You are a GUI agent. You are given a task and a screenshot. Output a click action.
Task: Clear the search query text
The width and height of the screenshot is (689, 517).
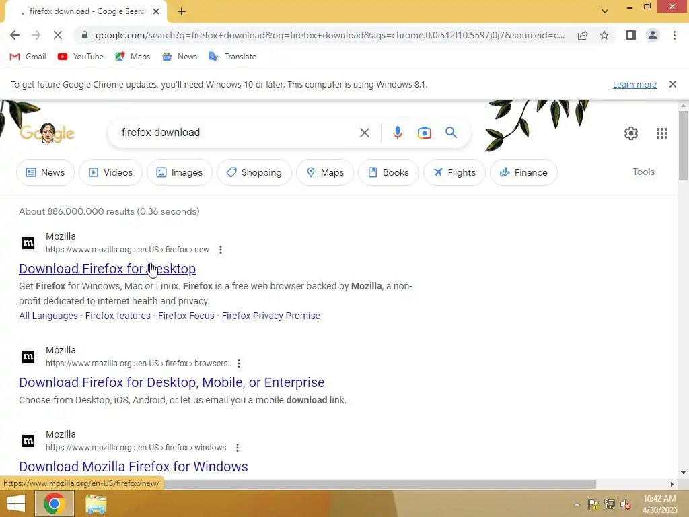point(364,133)
